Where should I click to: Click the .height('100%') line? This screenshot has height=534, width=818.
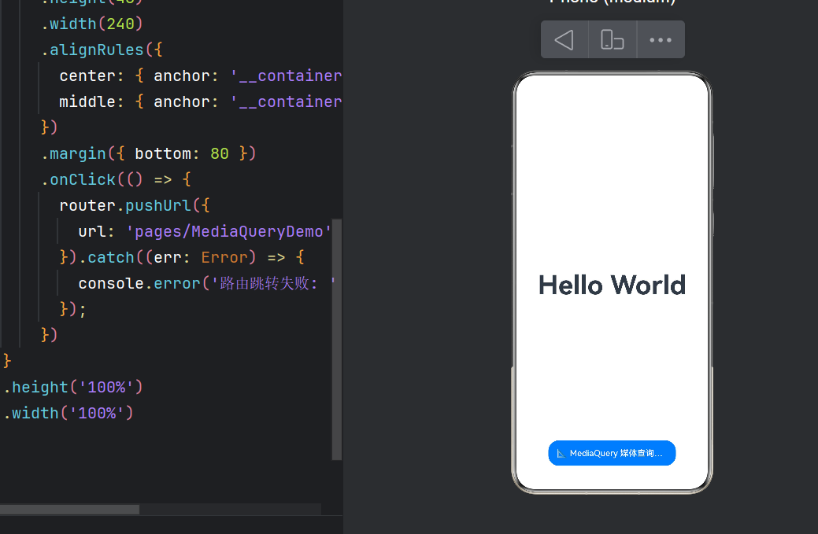click(x=72, y=387)
